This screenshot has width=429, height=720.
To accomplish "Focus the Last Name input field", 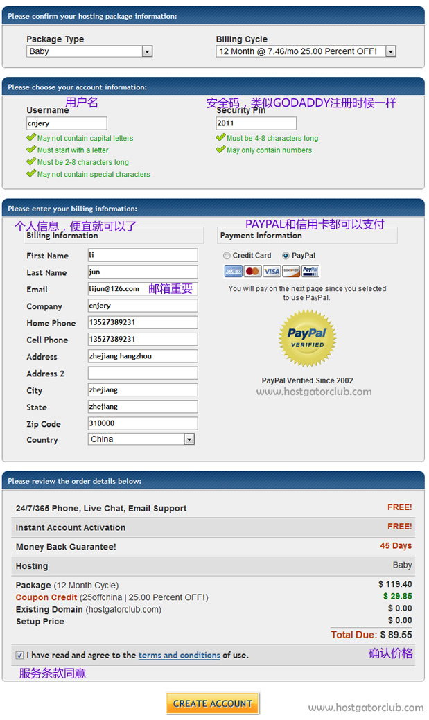I will coord(143,272).
